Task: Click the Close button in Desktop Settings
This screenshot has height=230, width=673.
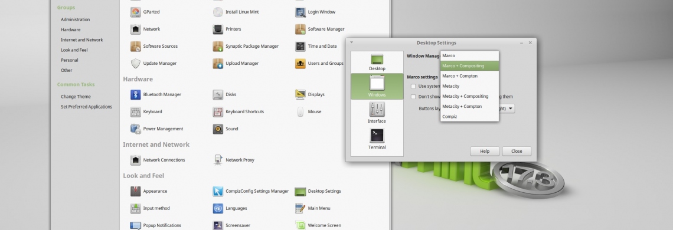Action: 517,151
